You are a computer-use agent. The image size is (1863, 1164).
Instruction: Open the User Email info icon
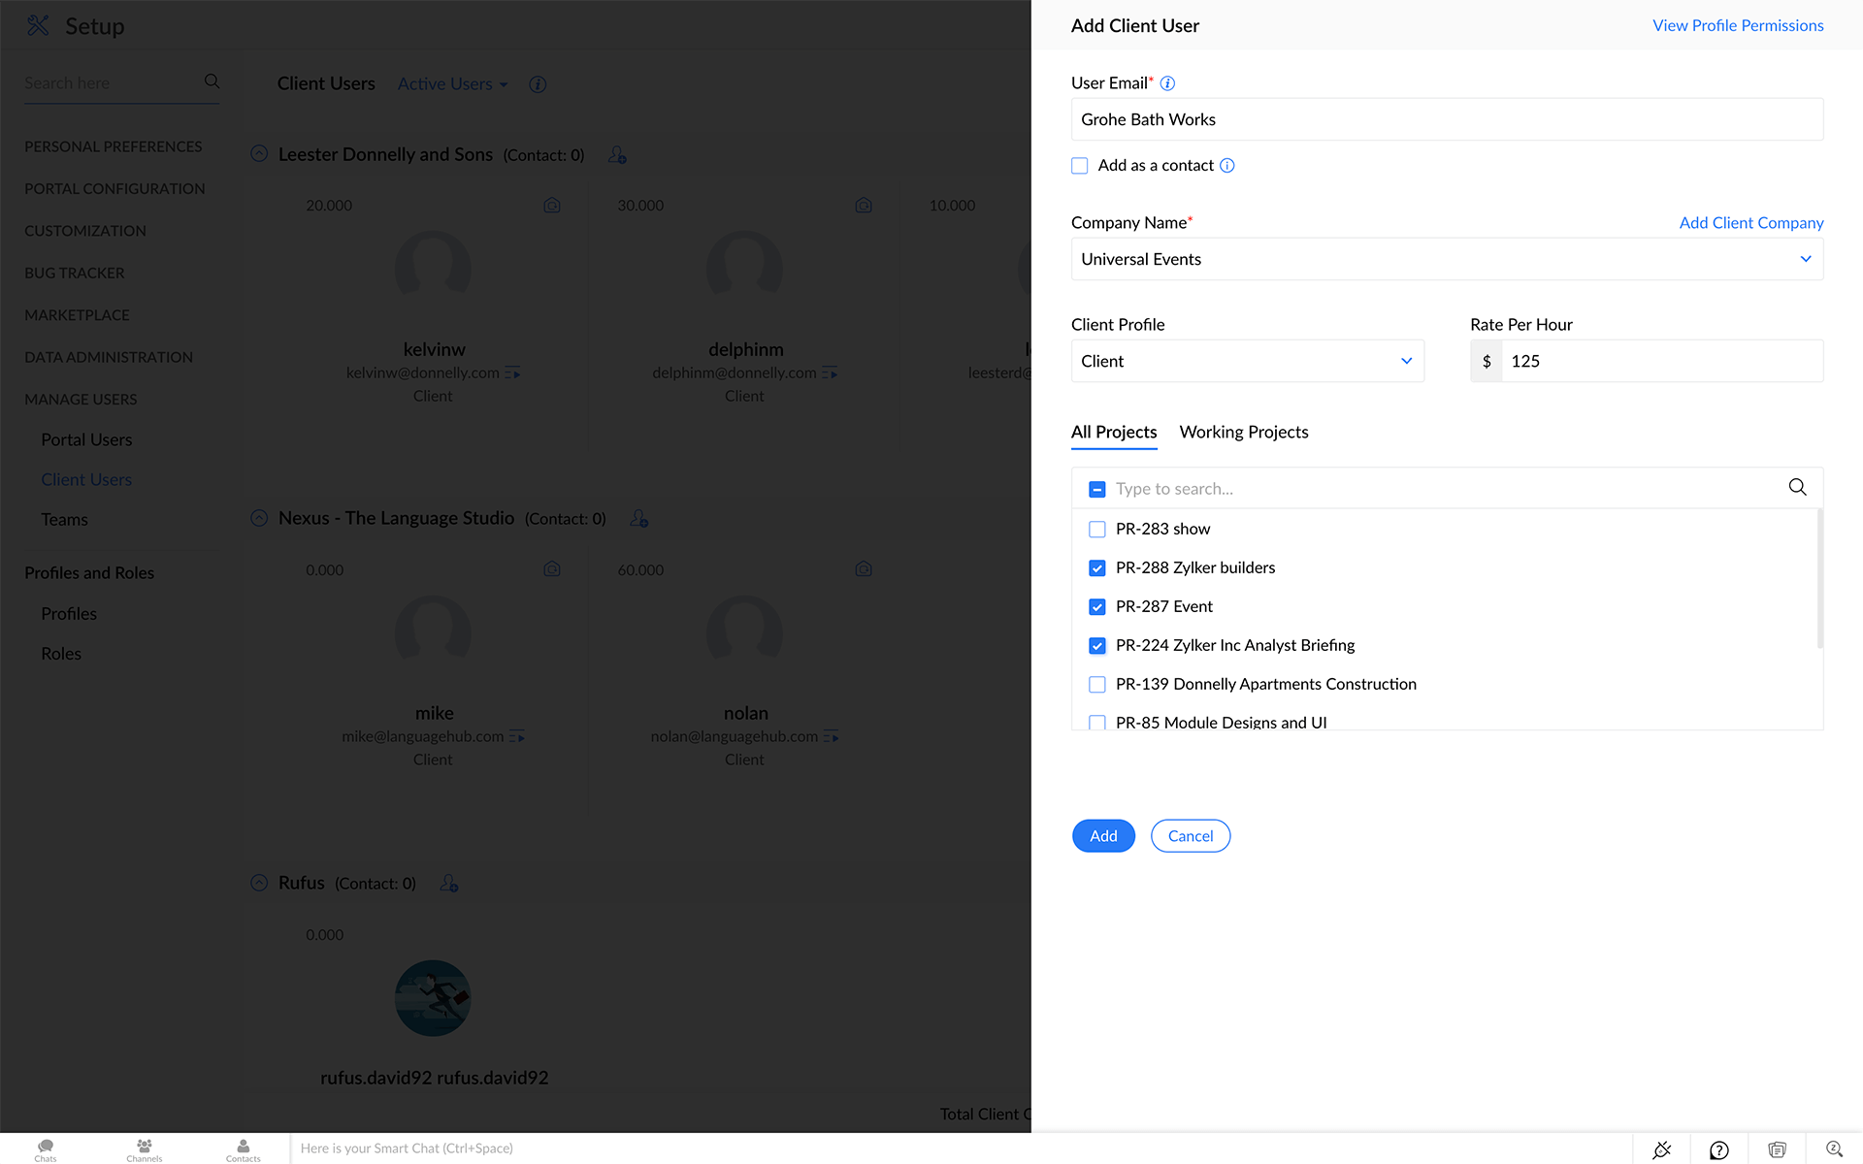click(x=1167, y=83)
